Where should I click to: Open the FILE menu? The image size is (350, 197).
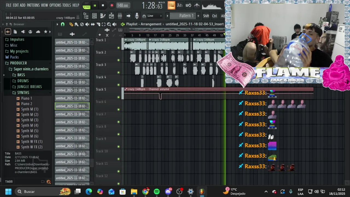(9, 5)
